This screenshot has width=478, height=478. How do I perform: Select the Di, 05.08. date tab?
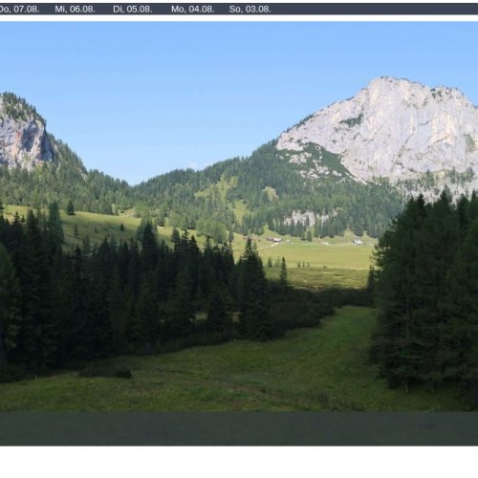(x=133, y=10)
